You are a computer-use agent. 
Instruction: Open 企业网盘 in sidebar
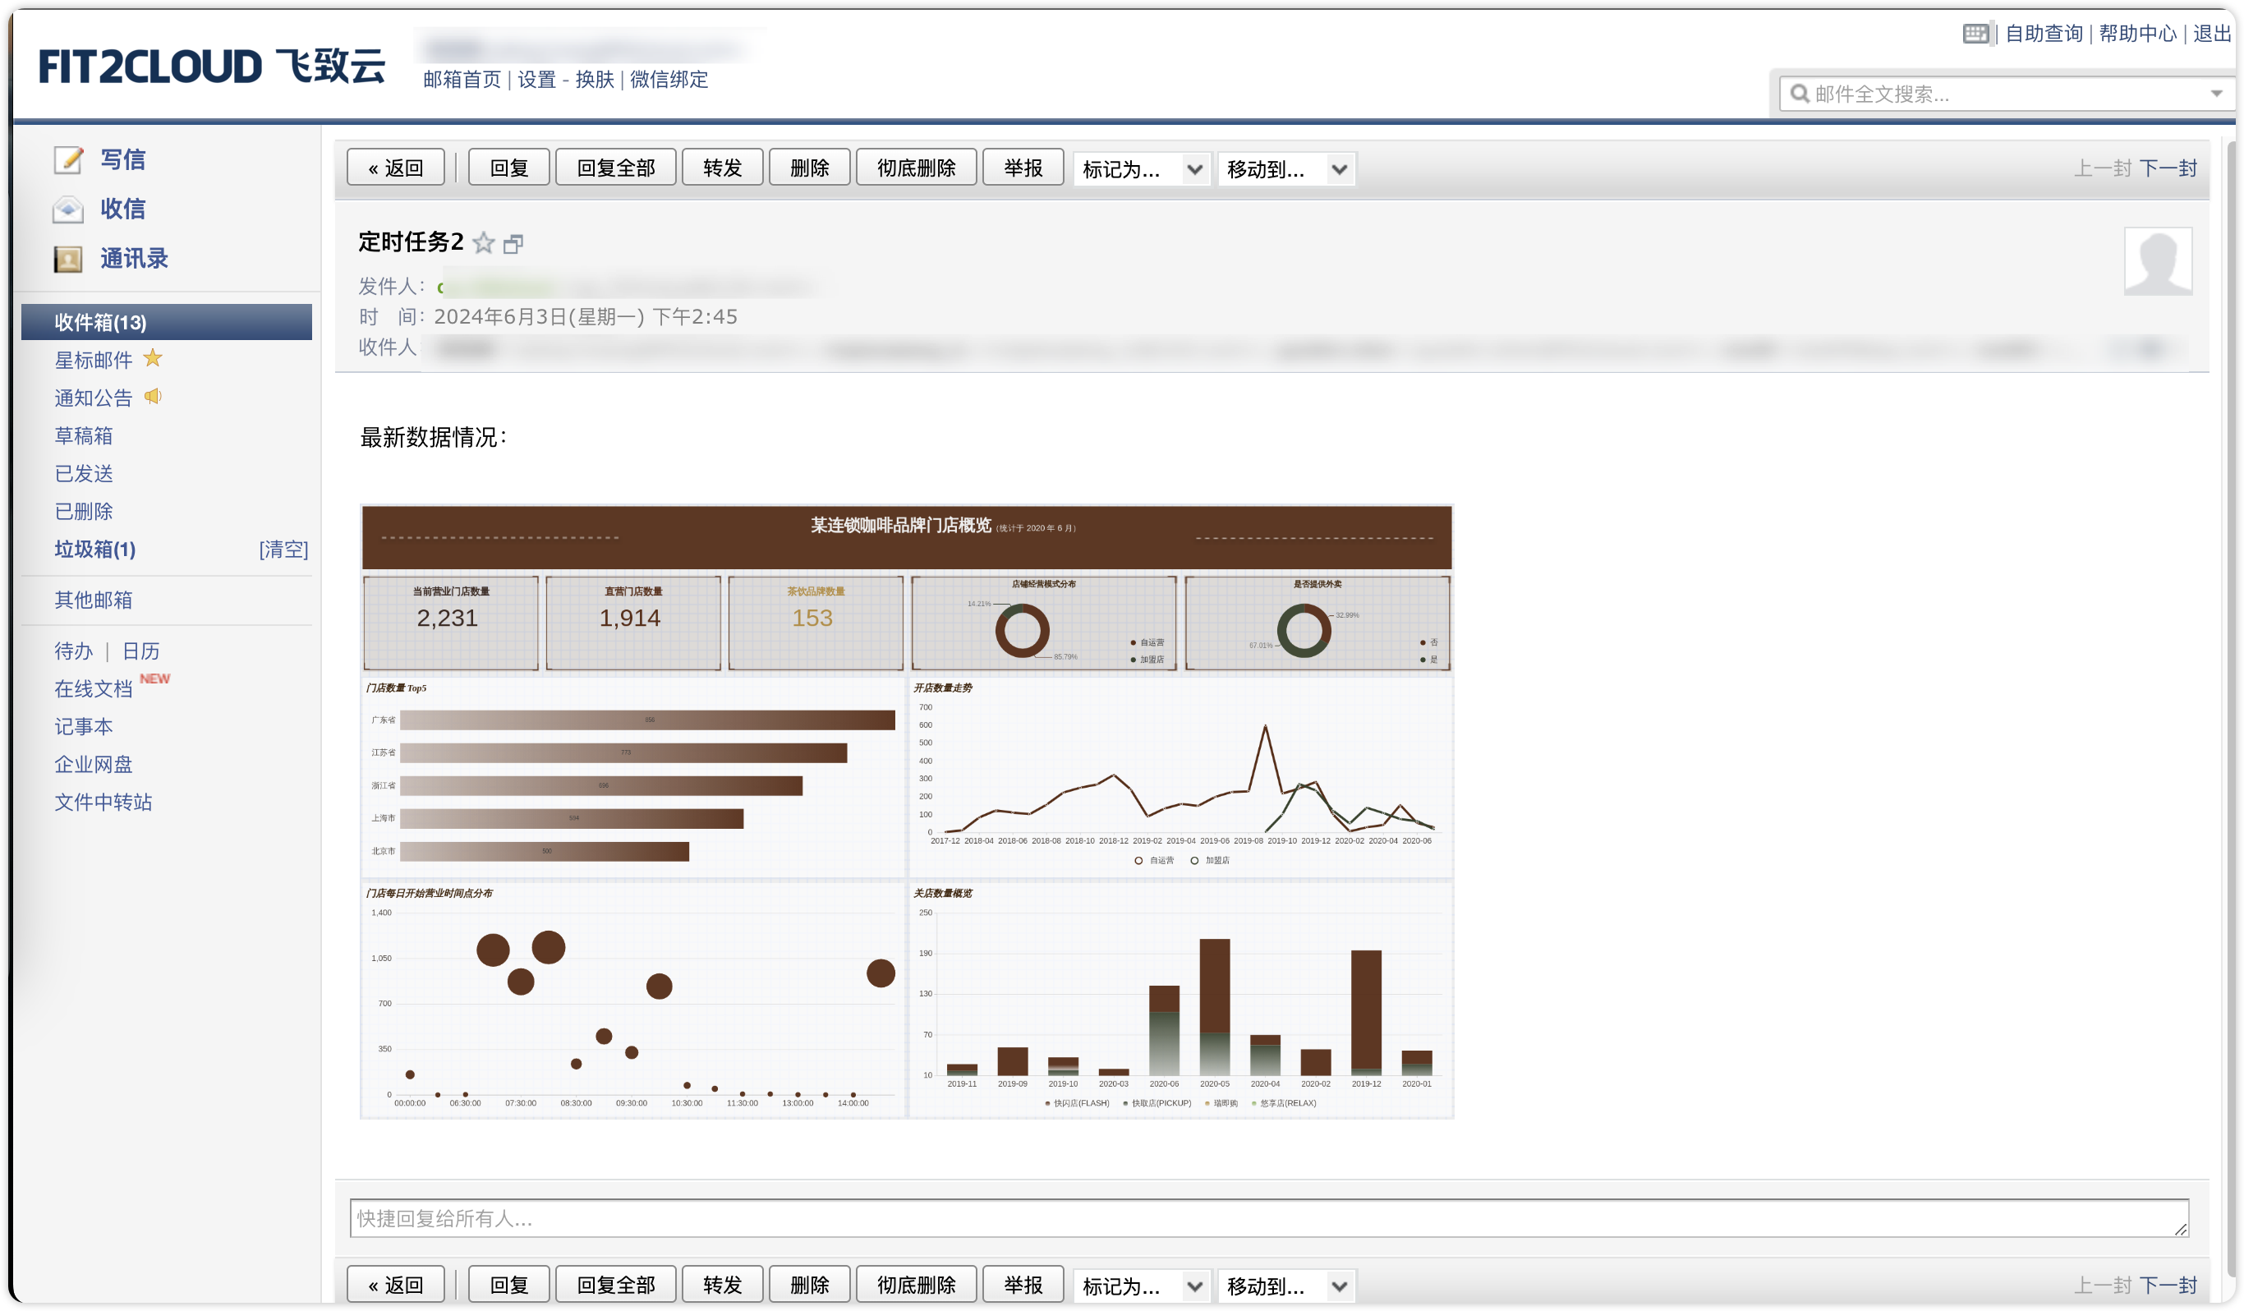pos(94,765)
